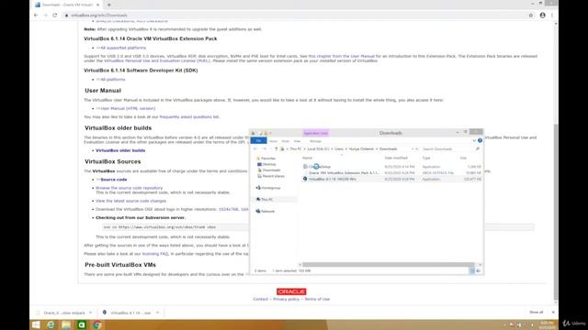
Task: Browse the source code repository link
Action: tap(129, 188)
